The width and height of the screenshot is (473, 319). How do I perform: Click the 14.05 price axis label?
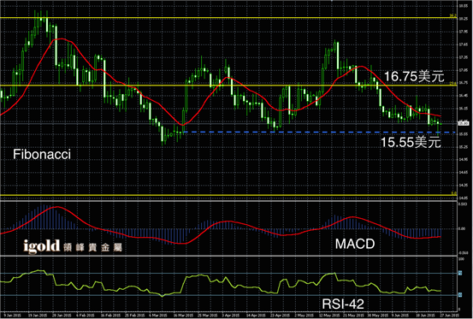[464, 198]
